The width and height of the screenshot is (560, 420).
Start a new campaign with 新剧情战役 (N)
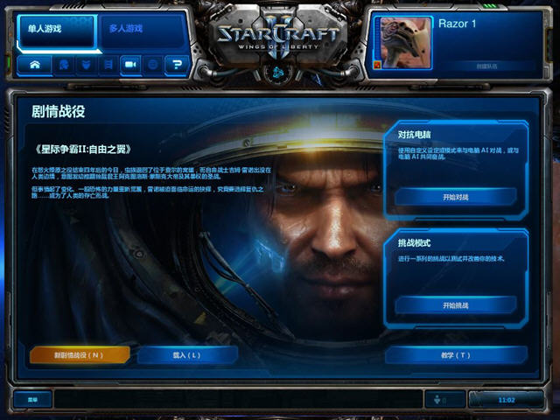(80, 355)
